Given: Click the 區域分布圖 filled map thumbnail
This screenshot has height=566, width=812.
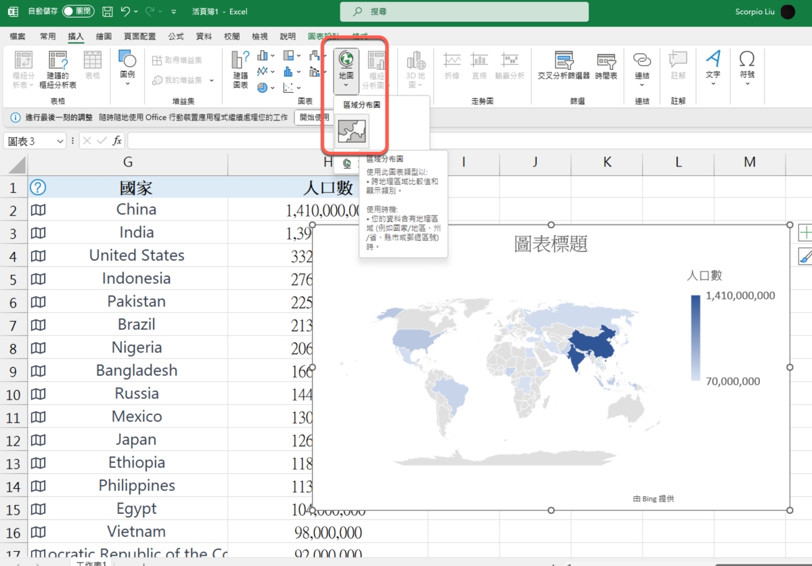Looking at the screenshot, I should [x=352, y=131].
